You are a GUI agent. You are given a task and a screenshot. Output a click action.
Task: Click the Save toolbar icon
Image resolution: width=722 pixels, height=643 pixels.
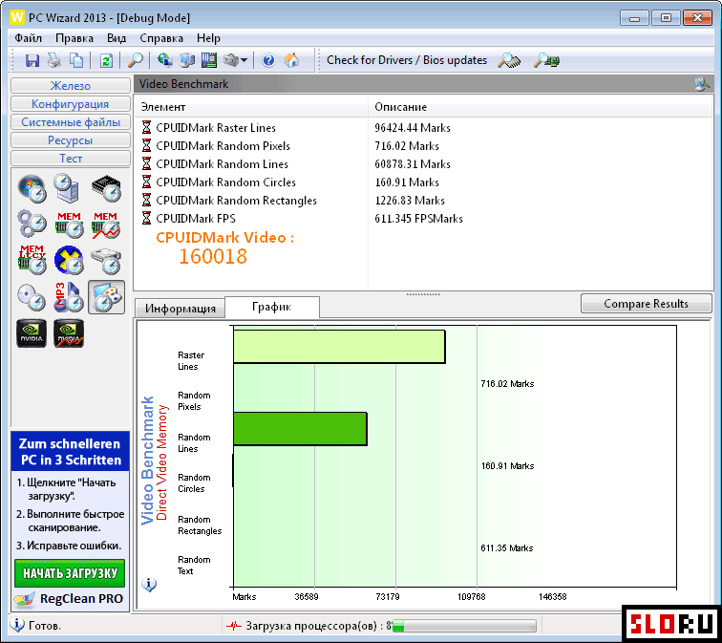tap(32, 60)
